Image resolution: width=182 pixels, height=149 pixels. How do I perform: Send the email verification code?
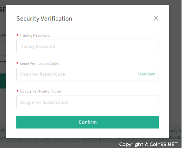(x=146, y=74)
